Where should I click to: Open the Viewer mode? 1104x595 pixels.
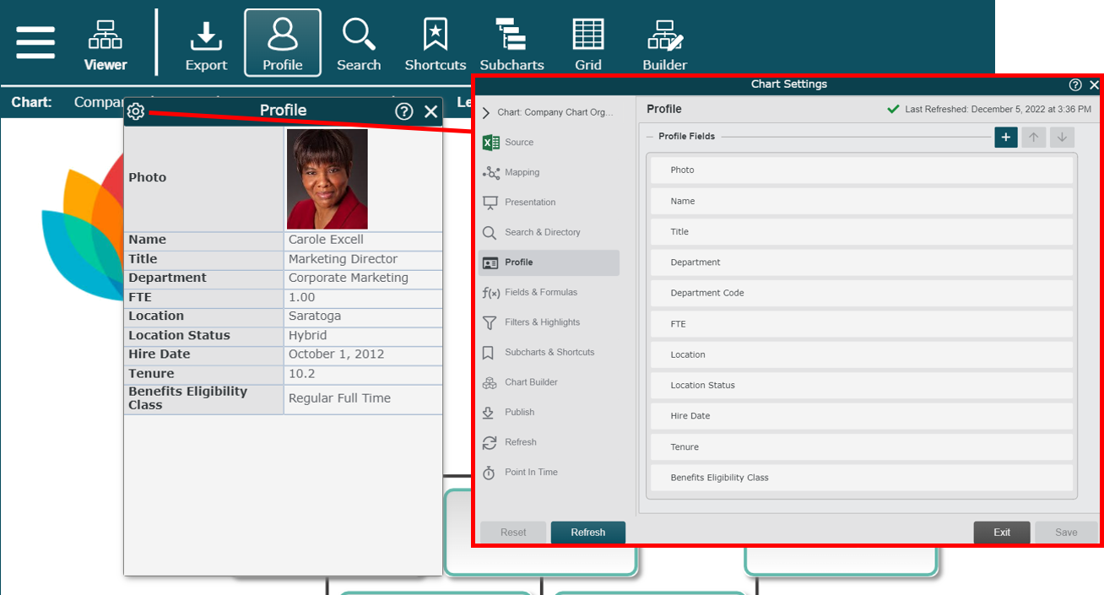106,44
